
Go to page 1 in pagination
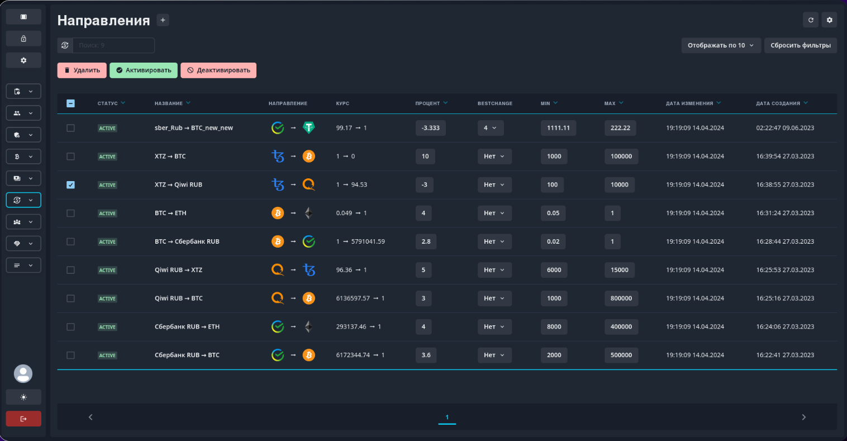point(447,417)
